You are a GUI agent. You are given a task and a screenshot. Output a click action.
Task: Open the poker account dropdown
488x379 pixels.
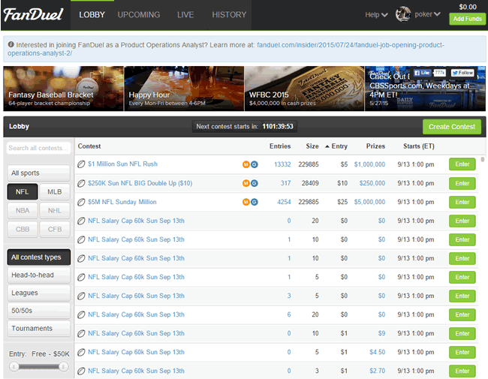[427, 14]
